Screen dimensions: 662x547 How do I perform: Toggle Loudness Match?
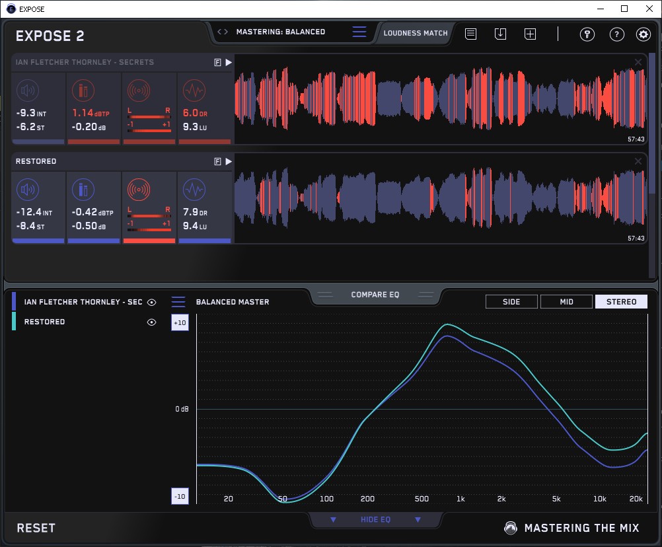(x=415, y=32)
